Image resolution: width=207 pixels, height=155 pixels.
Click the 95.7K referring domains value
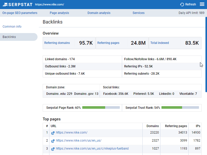86,43
